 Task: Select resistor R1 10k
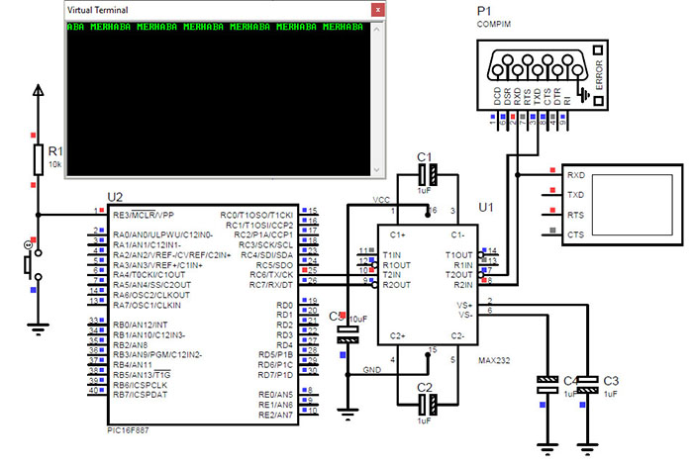39,158
